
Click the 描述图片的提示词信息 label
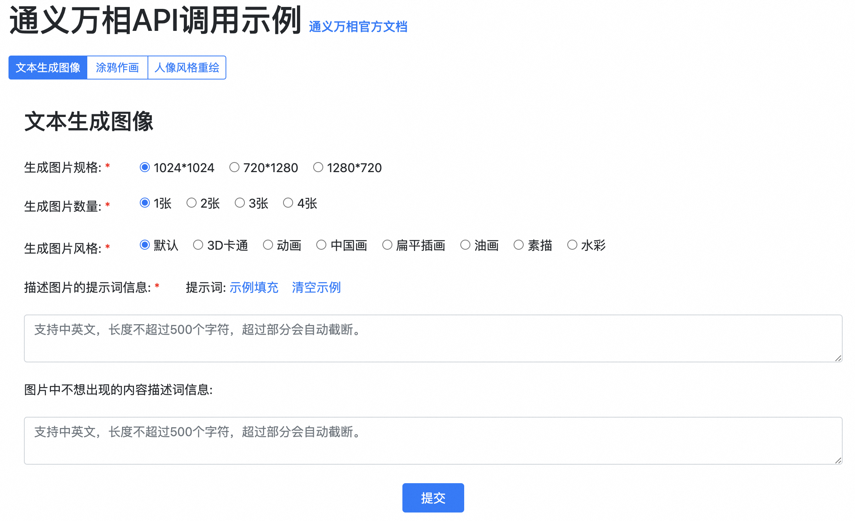pos(87,288)
